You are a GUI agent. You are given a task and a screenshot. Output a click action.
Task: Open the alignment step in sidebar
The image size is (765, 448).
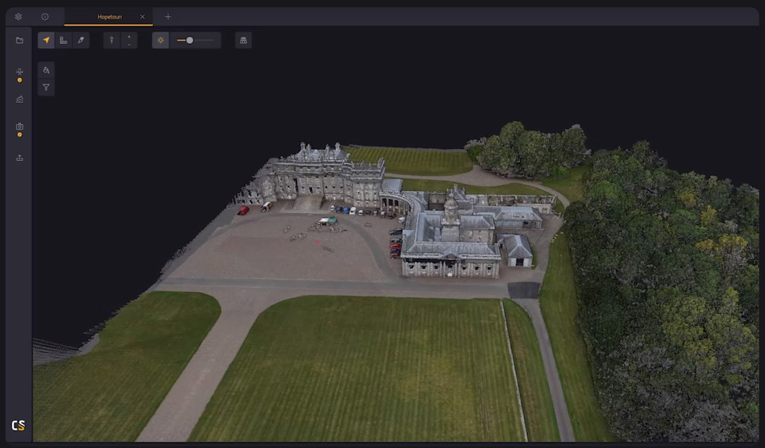[20, 71]
